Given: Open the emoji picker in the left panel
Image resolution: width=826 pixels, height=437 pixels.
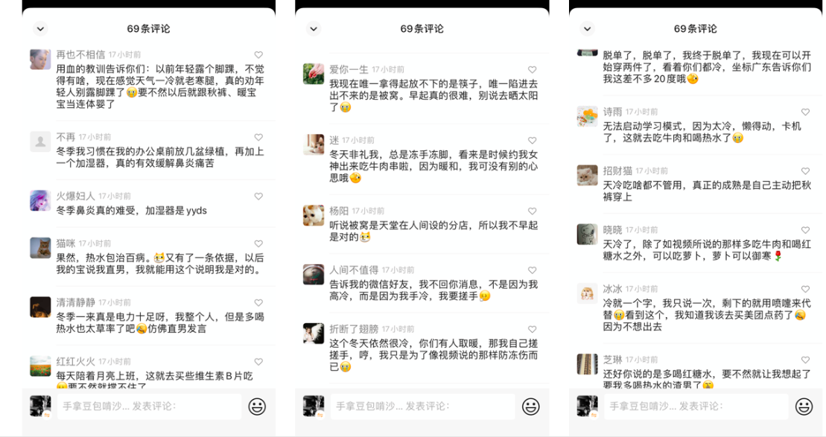Looking at the screenshot, I should [257, 406].
